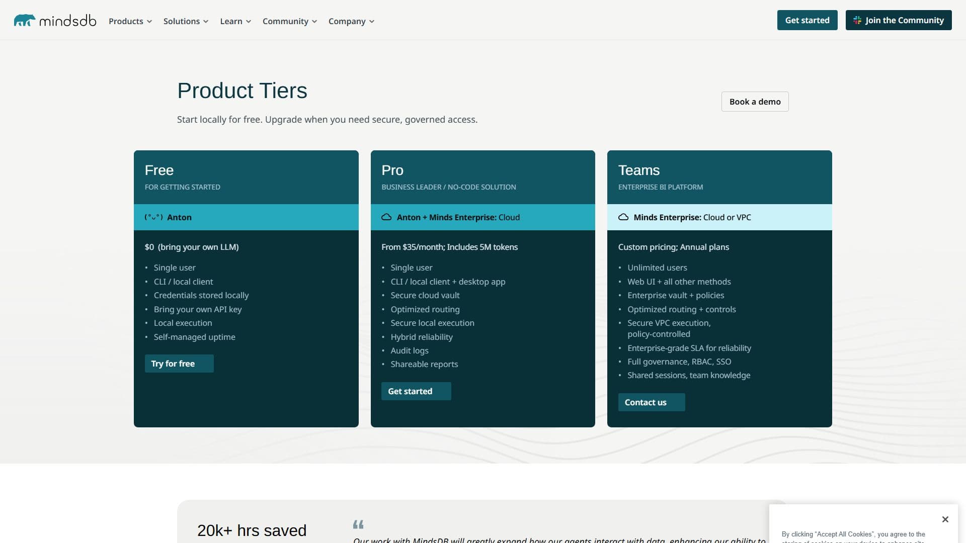Click 'Web UI + all other methods' feature

(679, 282)
